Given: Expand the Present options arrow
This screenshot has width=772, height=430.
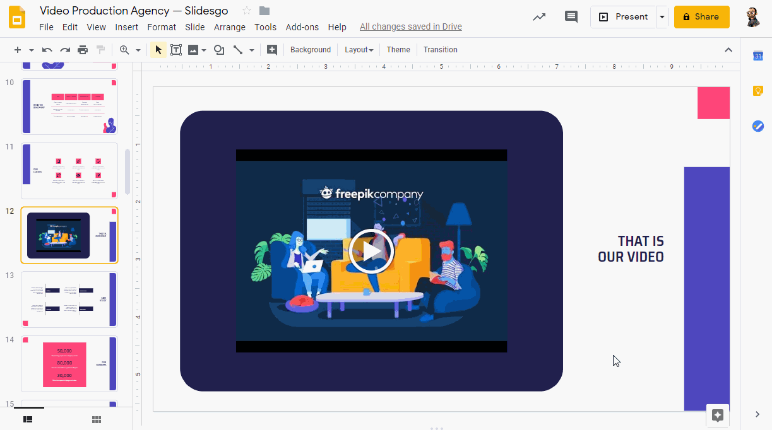Looking at the screenshot, I should tap(662, 17).
